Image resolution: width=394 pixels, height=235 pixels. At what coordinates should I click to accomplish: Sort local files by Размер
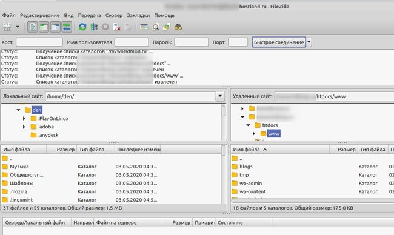point(62,150)
